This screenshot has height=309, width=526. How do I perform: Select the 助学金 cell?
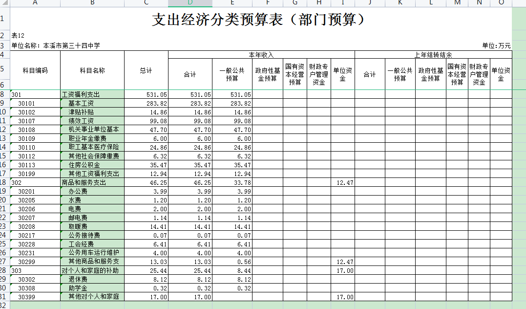coord(92,288)
